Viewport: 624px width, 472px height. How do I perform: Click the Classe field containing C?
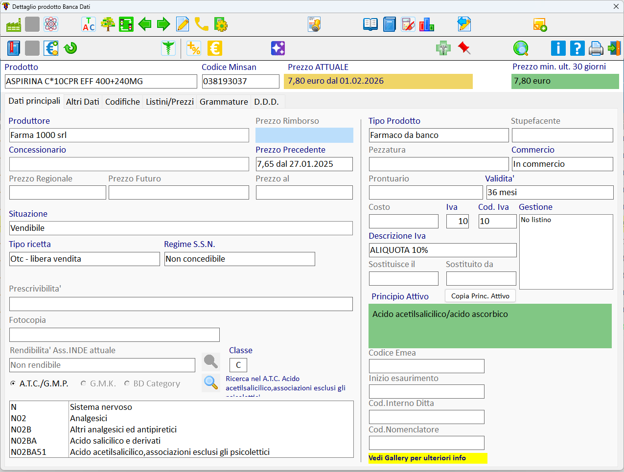238,365
